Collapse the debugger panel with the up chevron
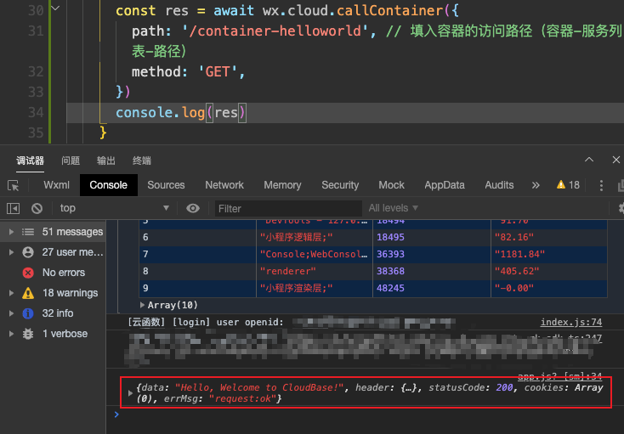624x434 pixels. coord(589,161)
